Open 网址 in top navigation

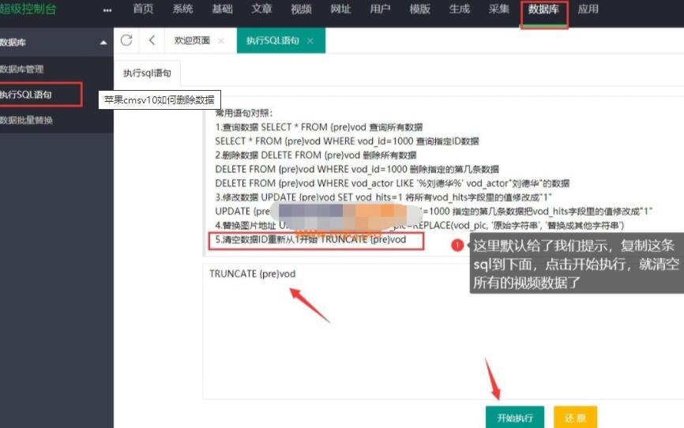(340, 9)
